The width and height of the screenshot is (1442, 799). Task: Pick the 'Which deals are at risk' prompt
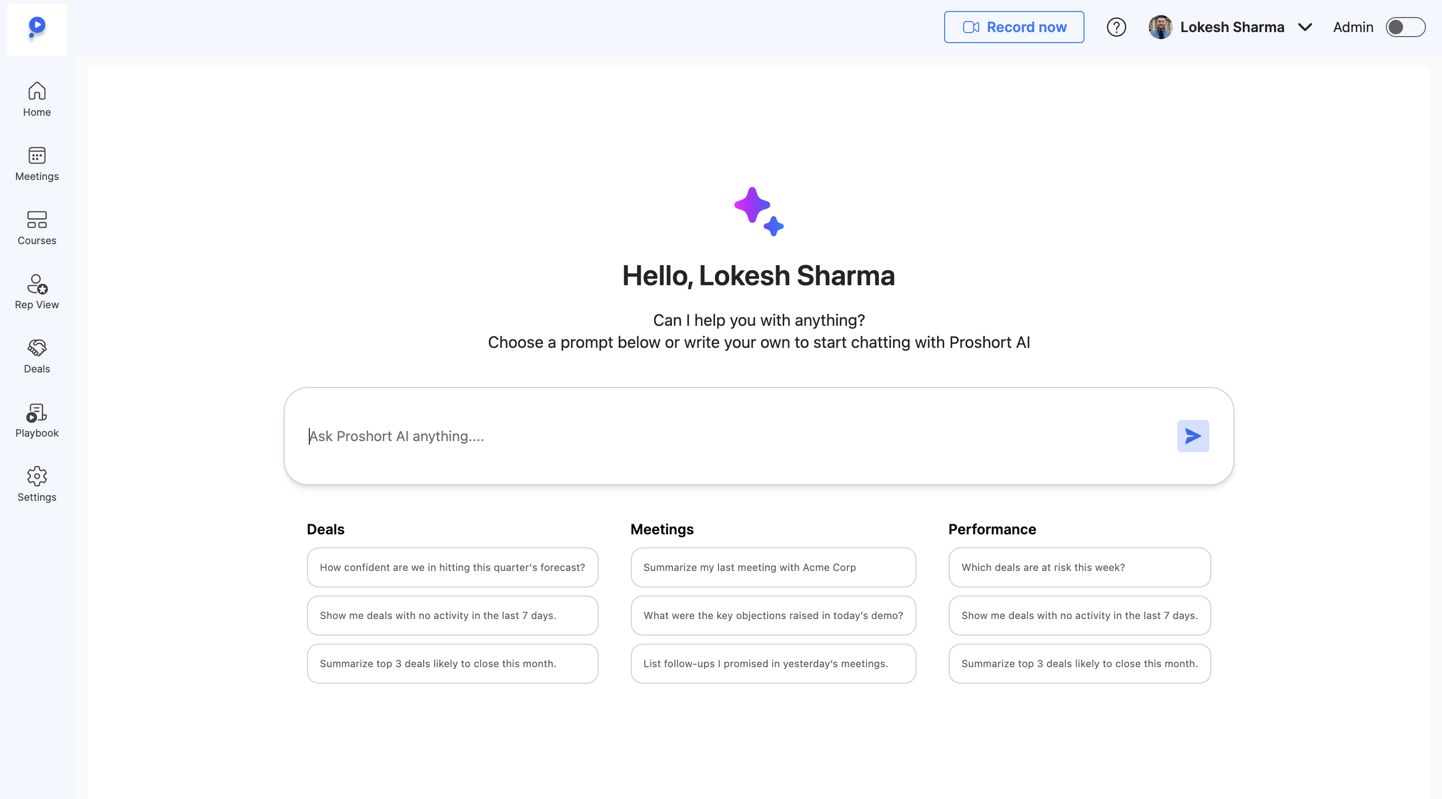(1078, 567)
